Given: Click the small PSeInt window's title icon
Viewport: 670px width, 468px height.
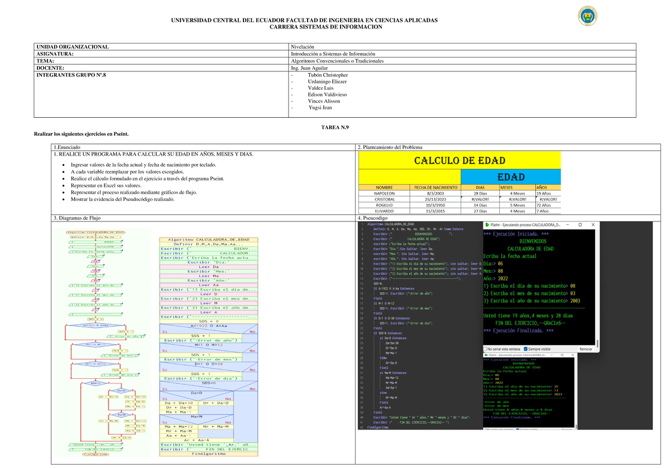Looking at the screenshot, I should (485, 355).
